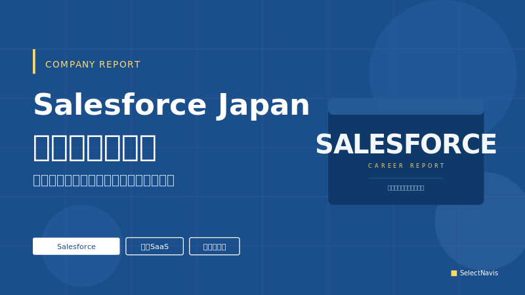Click the SALESFORCE card title
525x295 pixels.
pyautogui.click(x=406, y=144)
